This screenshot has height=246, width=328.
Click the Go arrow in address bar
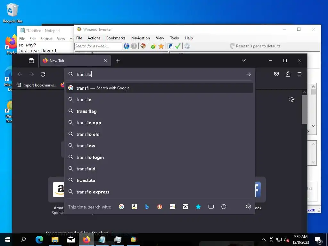(249, 74)
